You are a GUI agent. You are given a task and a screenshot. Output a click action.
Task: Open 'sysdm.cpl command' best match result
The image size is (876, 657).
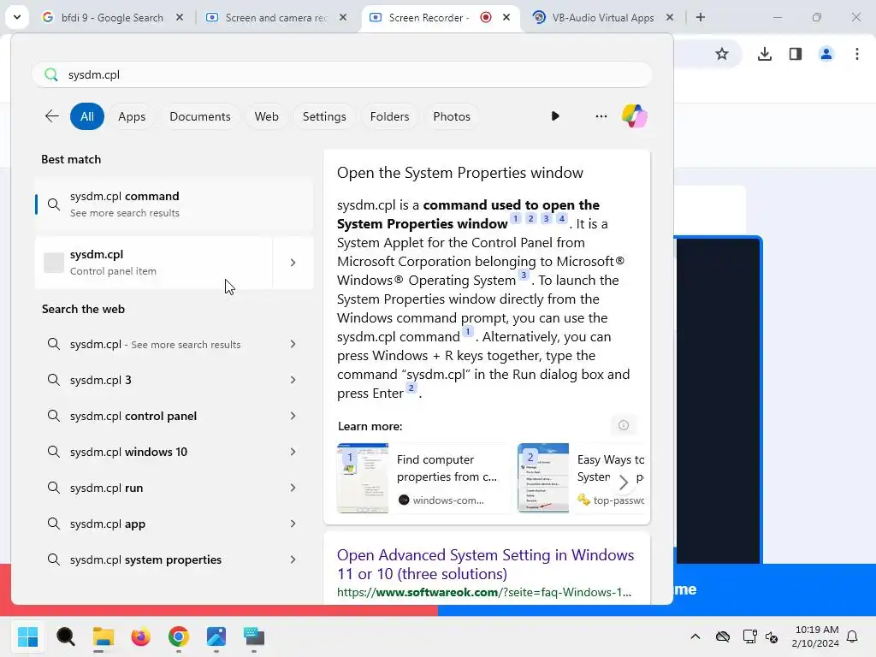tap(174, 204)
